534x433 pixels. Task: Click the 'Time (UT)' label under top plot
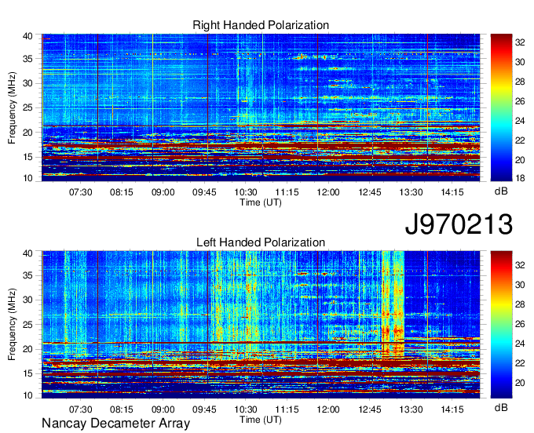pyautogui.click(x=261, y=202)
